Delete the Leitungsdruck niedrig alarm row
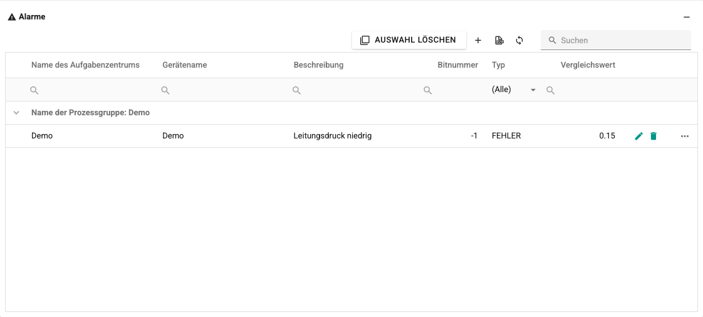This screenshot has width=703, height=317. (654, 136)
